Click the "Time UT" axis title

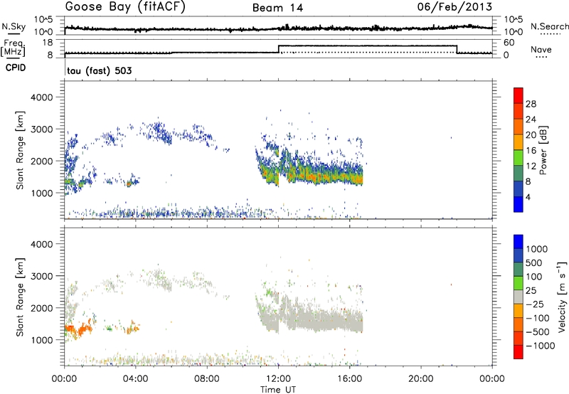click(278, 390)
